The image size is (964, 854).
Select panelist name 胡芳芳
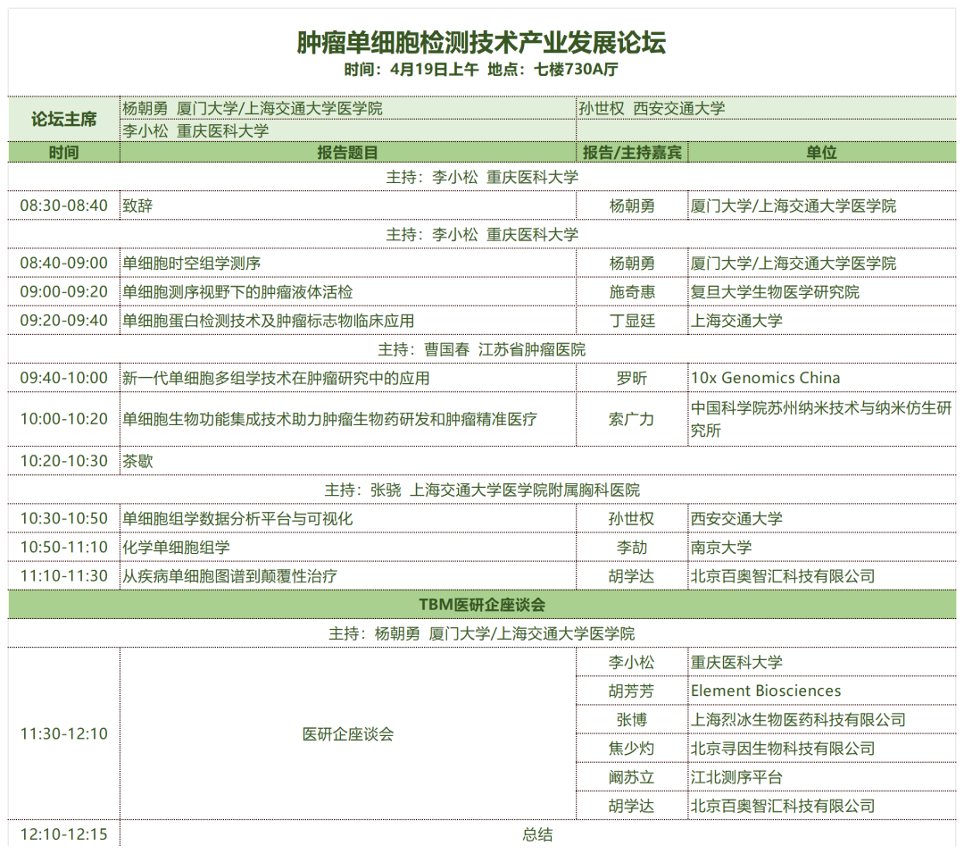[x=632, y=691]
